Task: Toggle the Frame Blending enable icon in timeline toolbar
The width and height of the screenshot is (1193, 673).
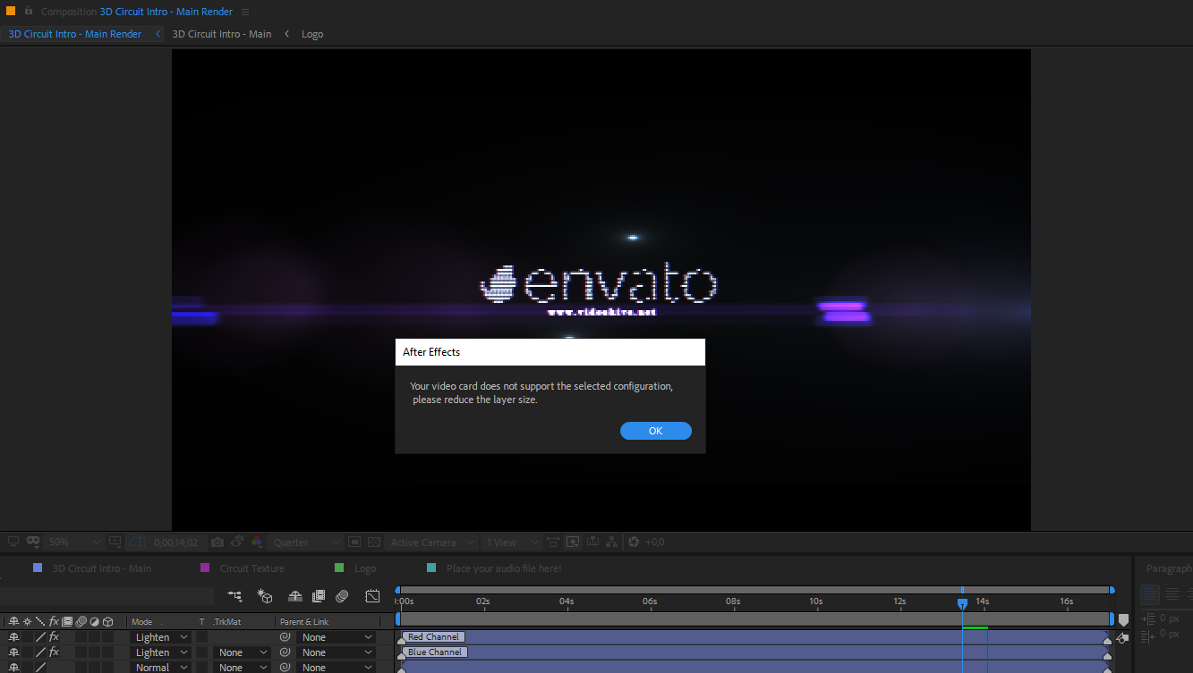Action: 319,596
